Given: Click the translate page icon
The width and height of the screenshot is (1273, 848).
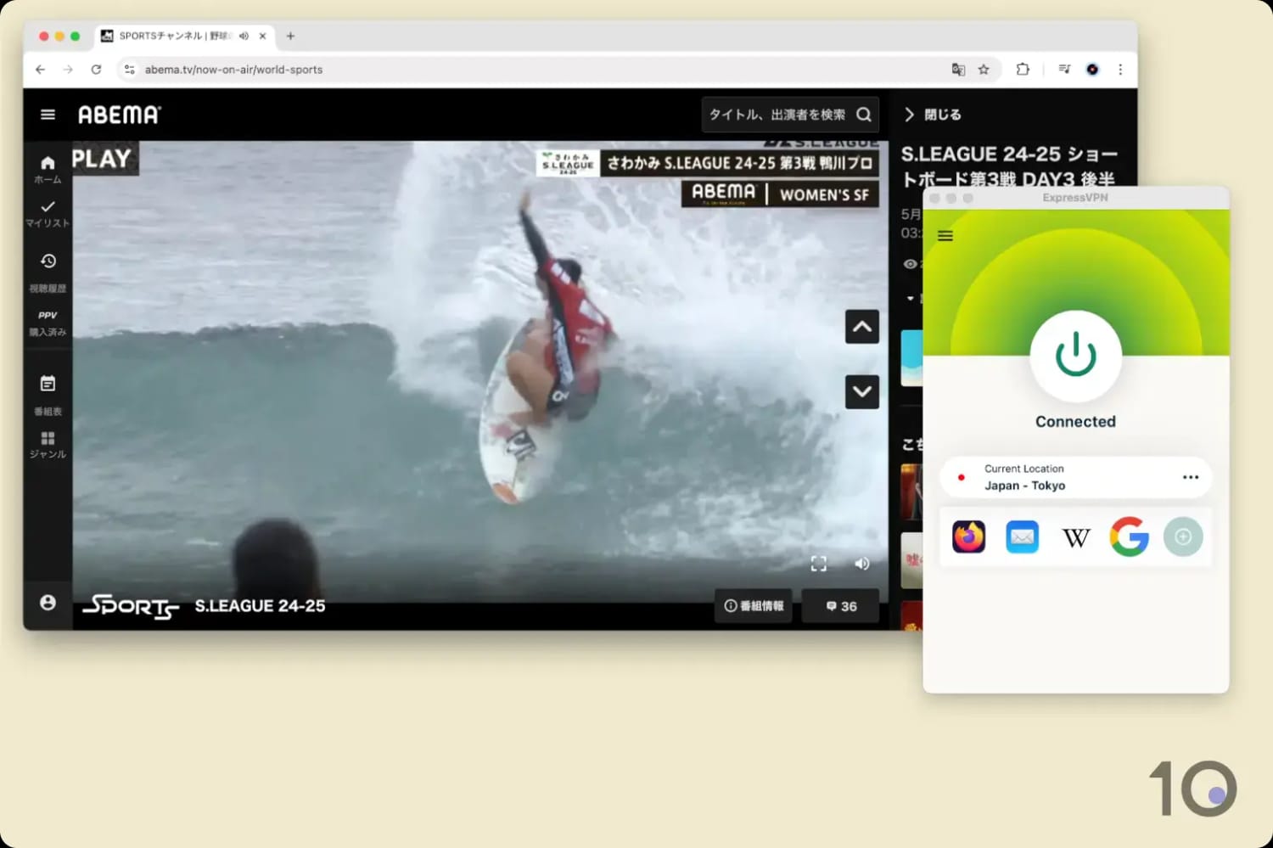Looking at the screenshot, I should pyautogui.click(x=958, y=70).
